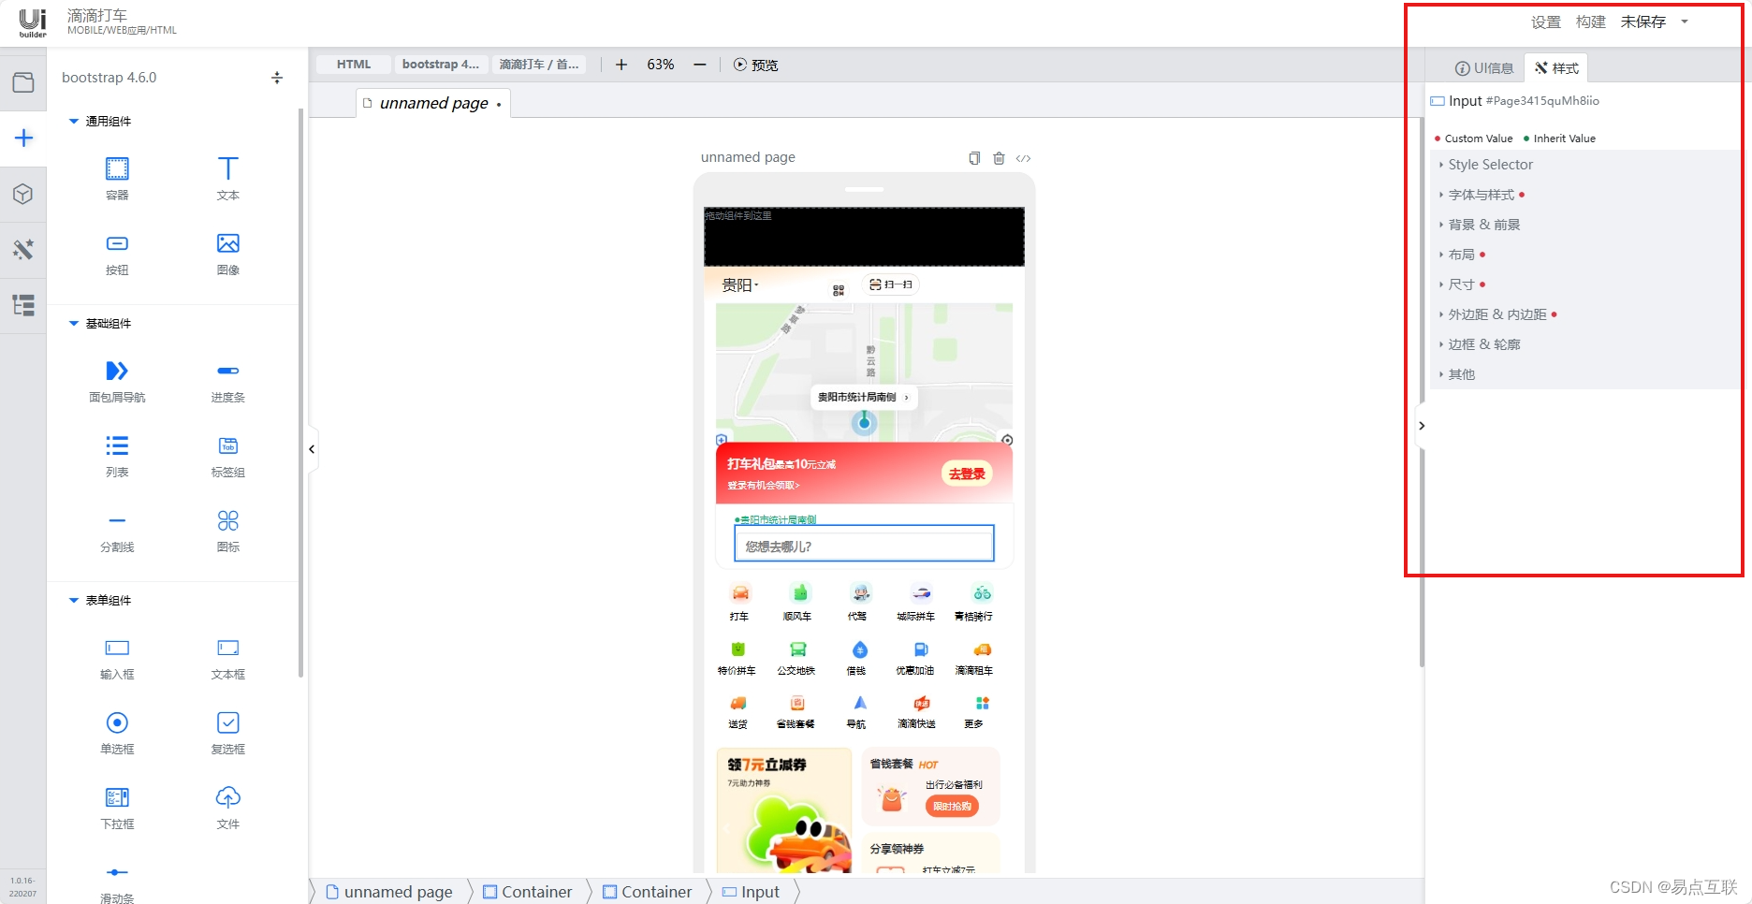Click the pin icon beside bootstrap 4.6.0
Screen dimensions: 1752x904
click(x=276, y=78)
